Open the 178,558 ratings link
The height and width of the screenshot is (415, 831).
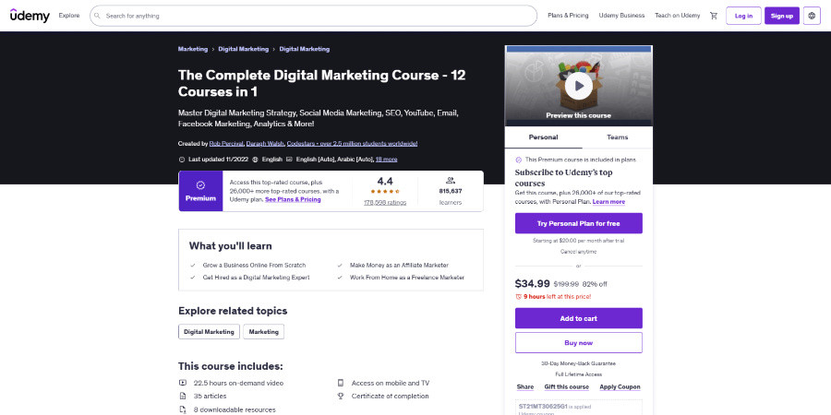(385, 203)
